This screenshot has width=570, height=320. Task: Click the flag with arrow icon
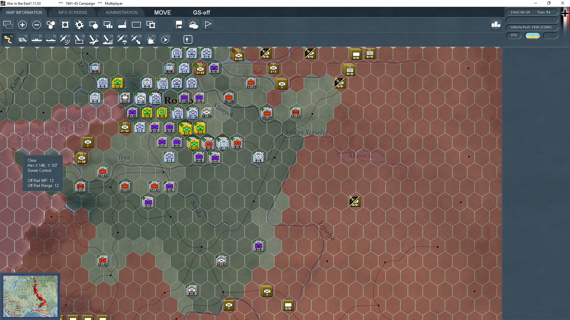click(x=179, y=25)
